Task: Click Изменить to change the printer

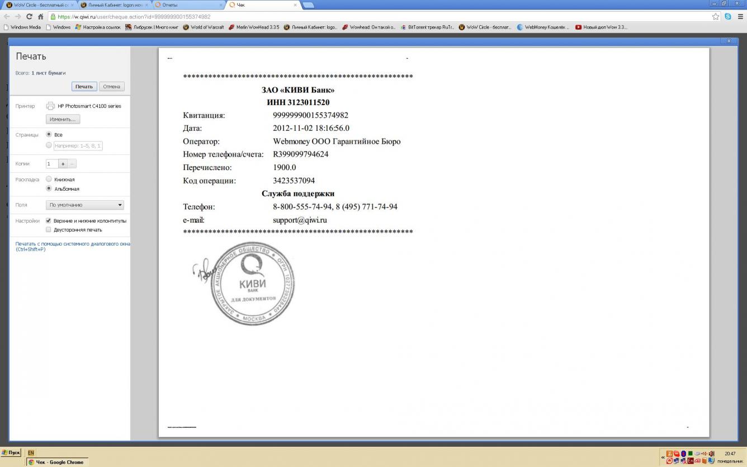Action: [x=63, y=119]
